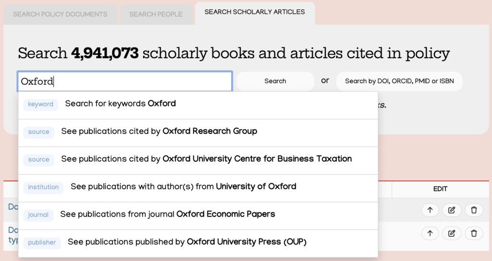Select journal Oxford Economic Papers suggestion

point(198,215)
